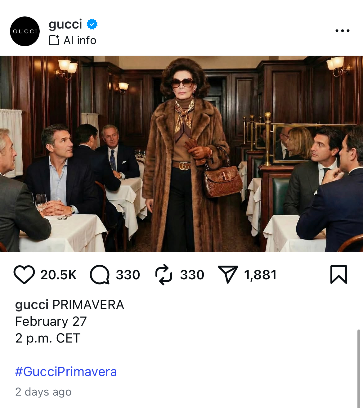Open comments via speech bubble icon
Image resolution: width=363 pixels, height=408 pixels.
[x=100, y=275]
